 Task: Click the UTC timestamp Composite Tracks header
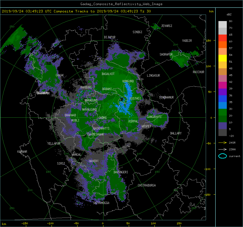click(x=76, y=11)
